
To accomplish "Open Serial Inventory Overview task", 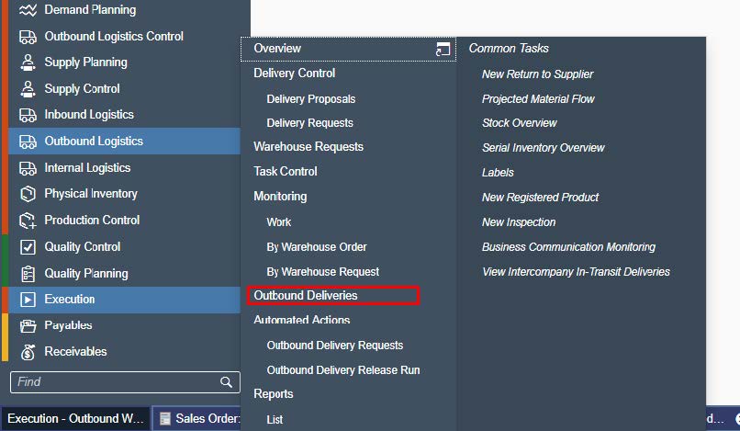I will point(544,148).
